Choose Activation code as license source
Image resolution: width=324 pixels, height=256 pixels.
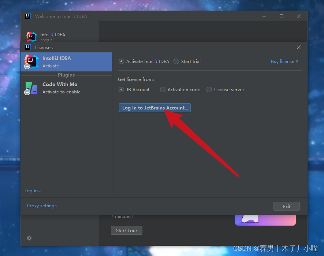163,89
